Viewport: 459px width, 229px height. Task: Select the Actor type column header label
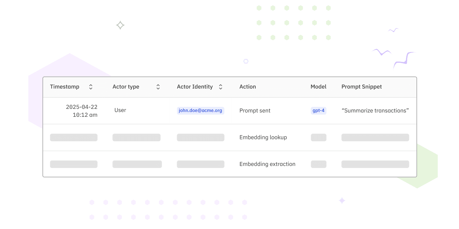tap(126, 87)
